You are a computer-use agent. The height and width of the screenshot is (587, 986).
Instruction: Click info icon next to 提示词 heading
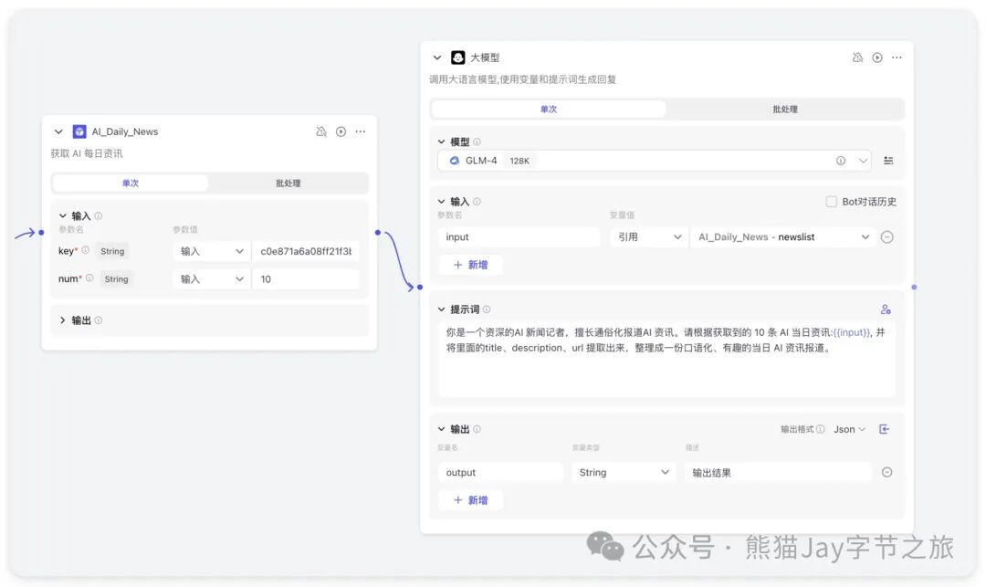click(487, 309)
